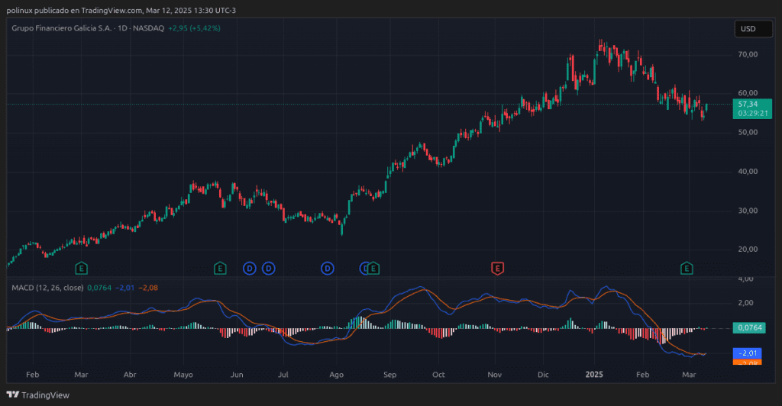Click the green E marker between Mayo and Jun

coord(220,268)
